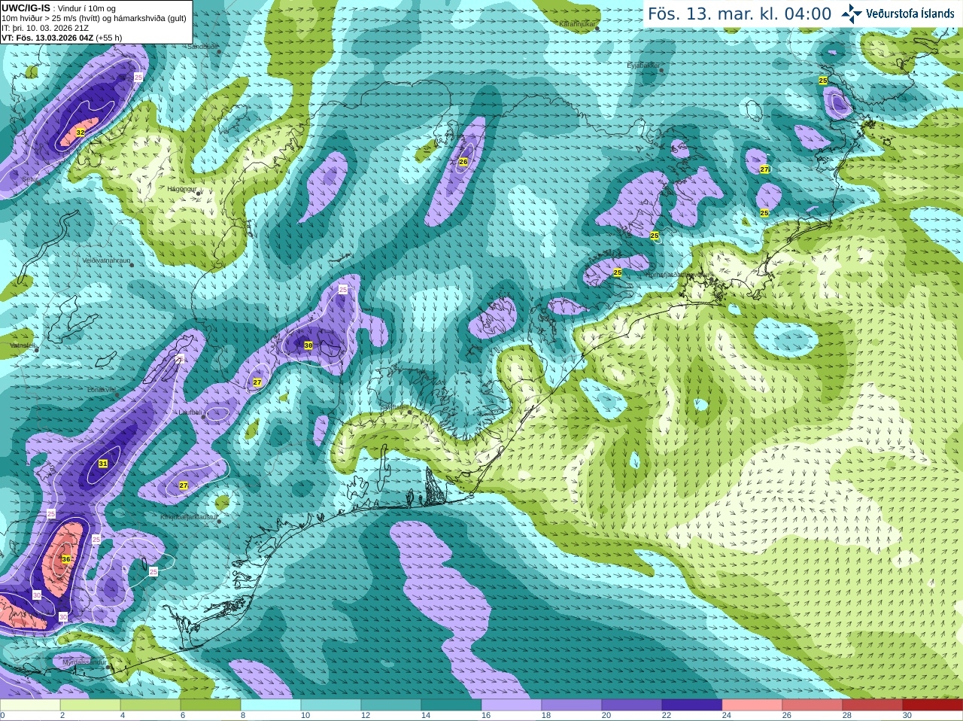Click yellow 25 marker beside Hornafjarðarfljót label
The height and width of the screenshot is (721, 963).
coord(618,272)
